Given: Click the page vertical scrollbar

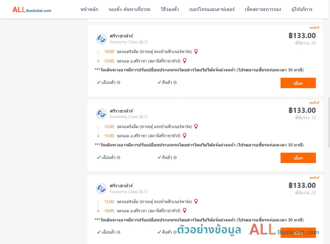Looking at the screenshot, I should pyautogui.click(x=329, y=122).
